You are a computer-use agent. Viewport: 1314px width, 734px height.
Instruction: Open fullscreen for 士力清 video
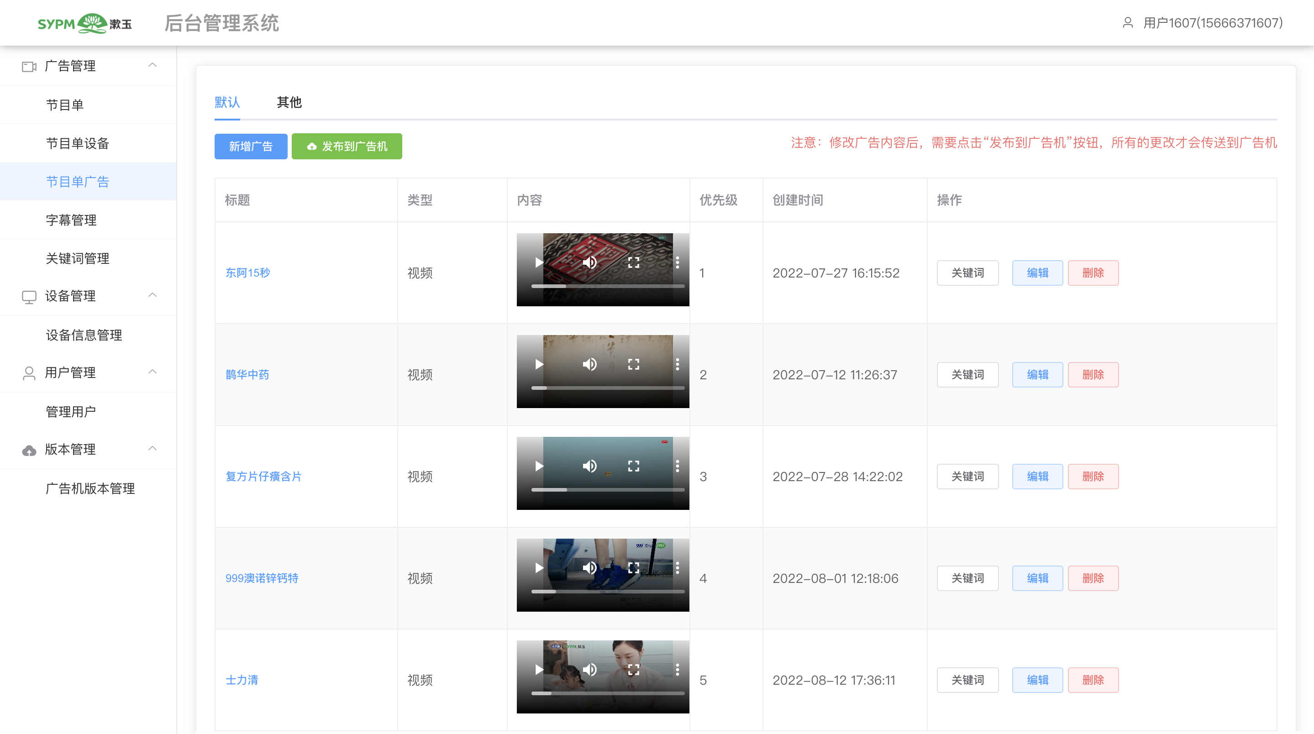[x=634, y=670]
